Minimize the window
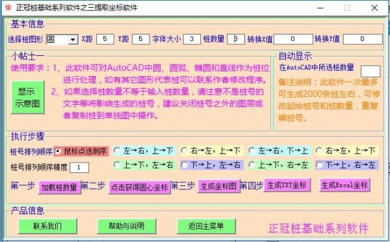The height and width of the screenshot is (242, 390). point(320,8)
